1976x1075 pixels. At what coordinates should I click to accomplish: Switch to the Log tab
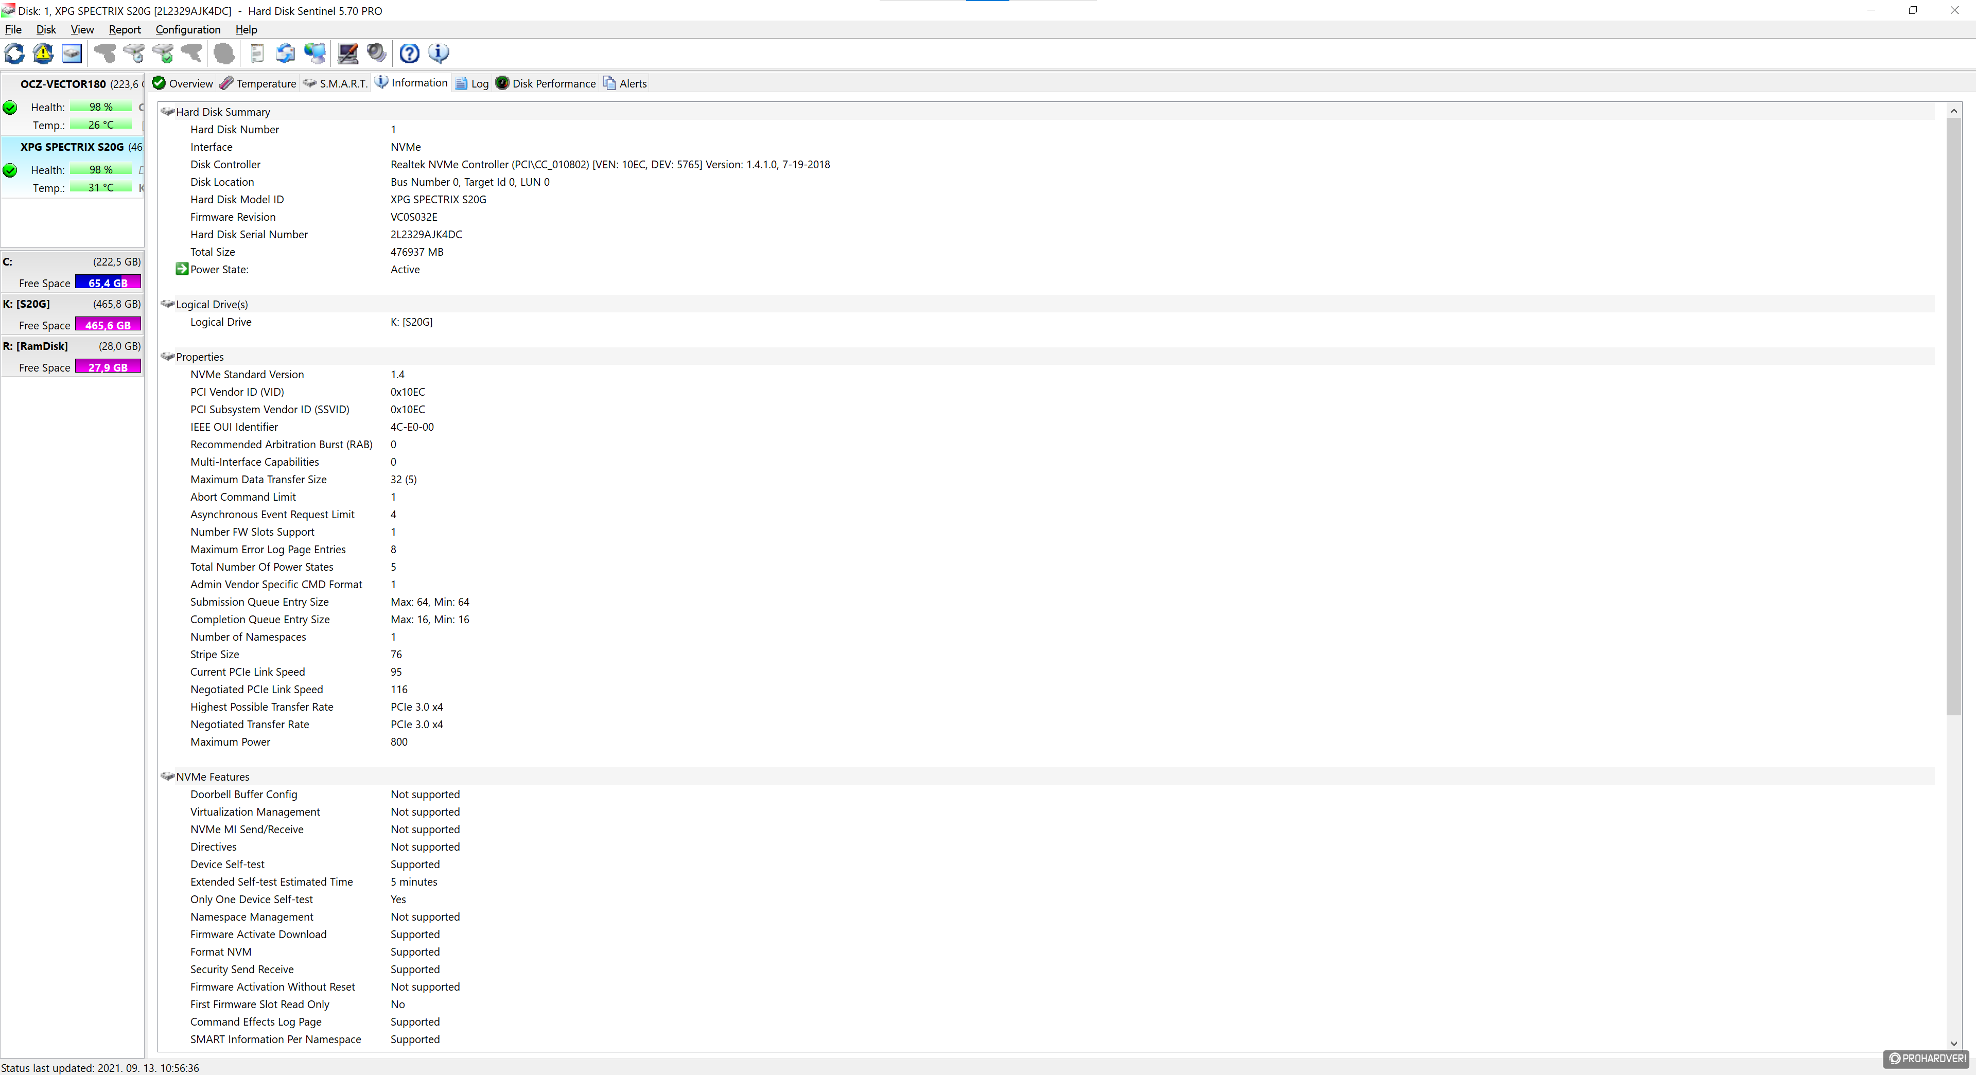click(x=472, y=83)
